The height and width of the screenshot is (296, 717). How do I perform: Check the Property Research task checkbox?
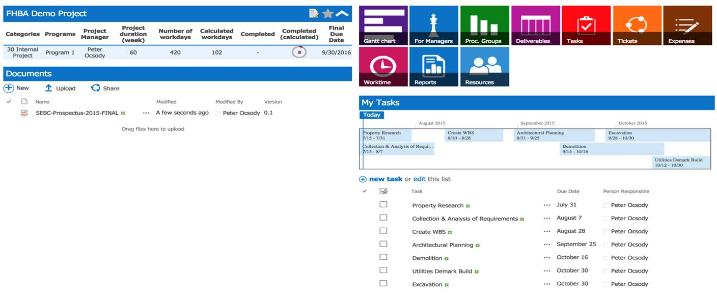point(383,205)
